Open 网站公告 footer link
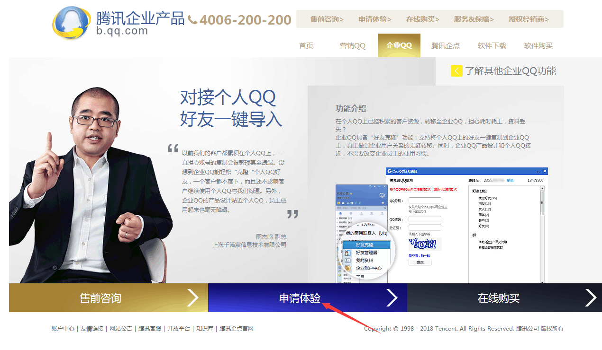 tap(121, 329)
